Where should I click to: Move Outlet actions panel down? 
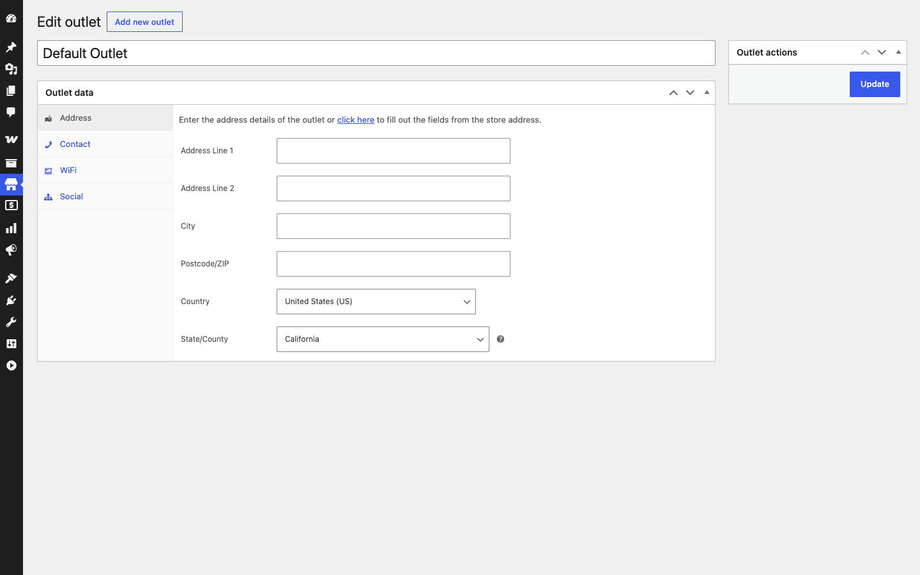click(882, 52)
